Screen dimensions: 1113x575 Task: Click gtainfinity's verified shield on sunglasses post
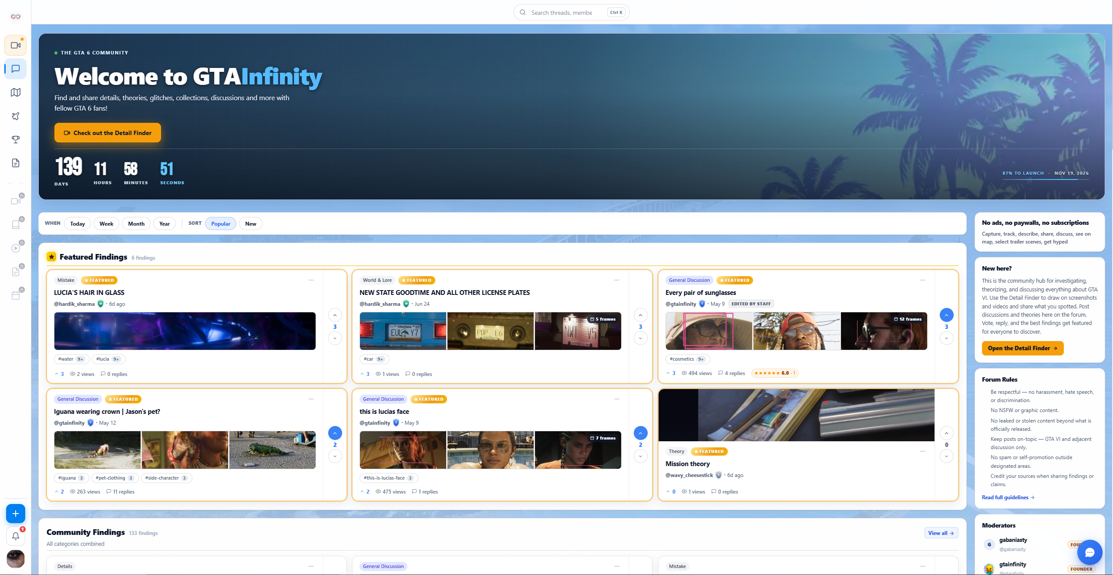click(x=702, y=304)
